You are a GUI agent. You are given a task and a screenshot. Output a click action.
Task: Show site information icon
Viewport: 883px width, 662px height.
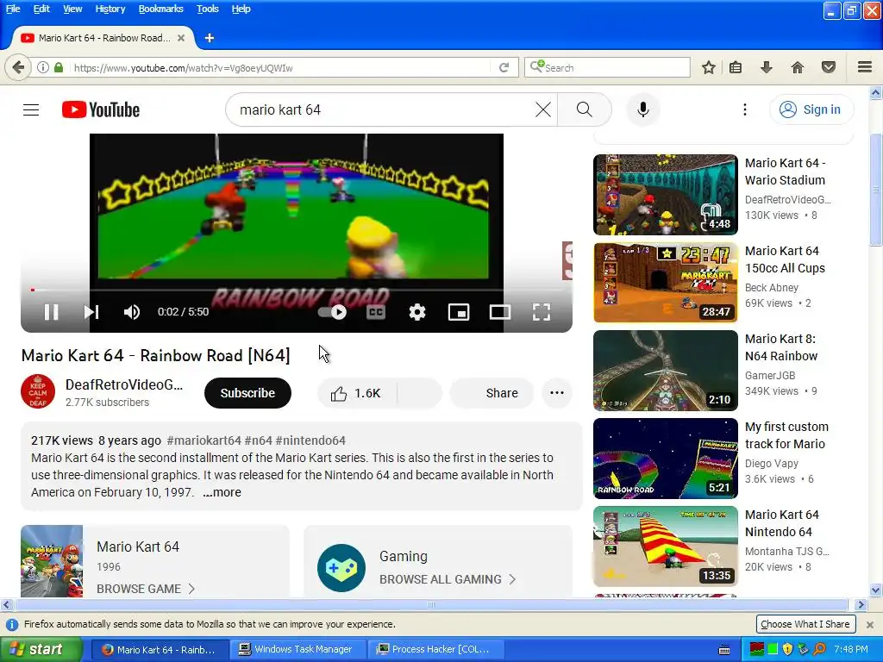(43, 67)
